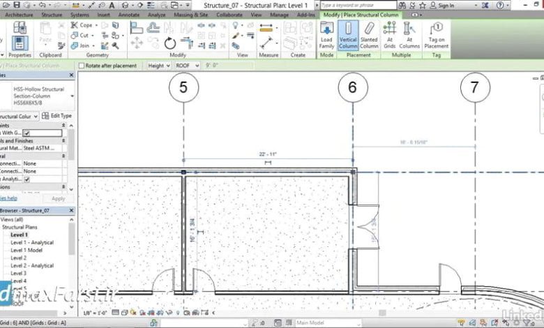Click the Load Family button
The image size is (544, 328).
(x=326, y=36)
